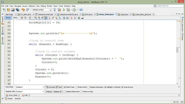Open the Output window tab
Screen dimensions: 185x104
(9, 99)
